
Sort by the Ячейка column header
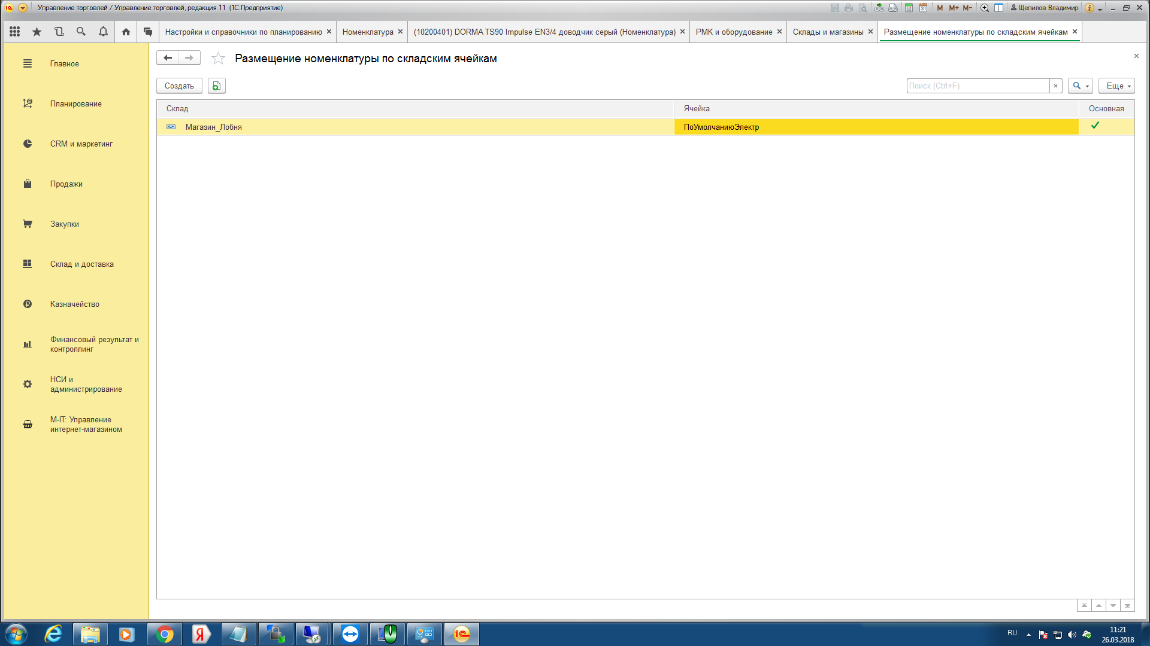point(877,109)
